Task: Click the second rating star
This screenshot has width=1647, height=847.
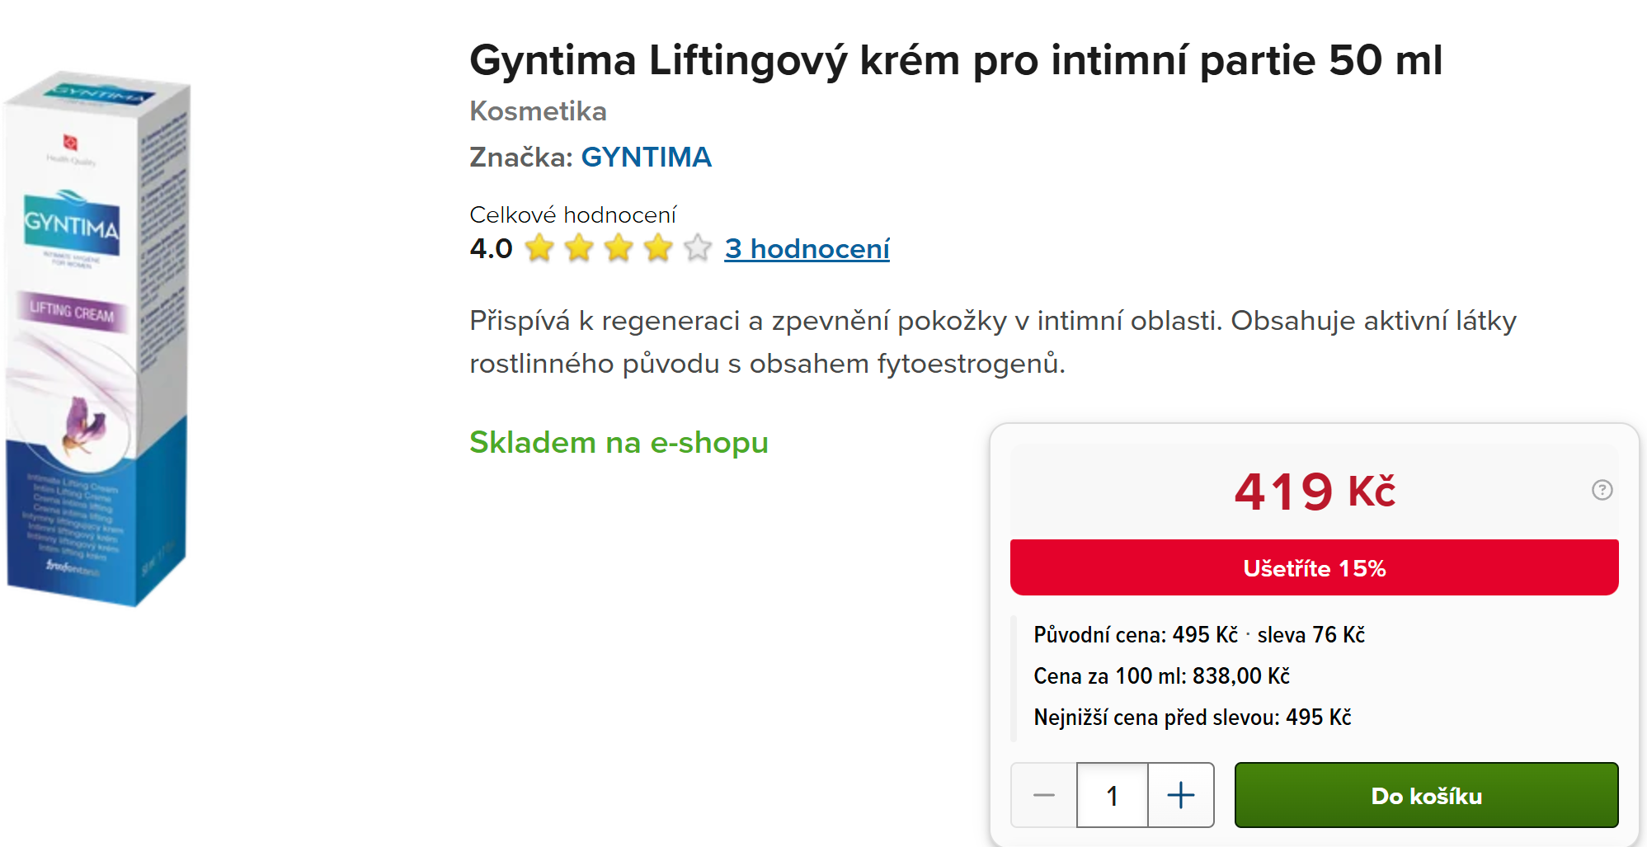Action: tap(579, 247)
